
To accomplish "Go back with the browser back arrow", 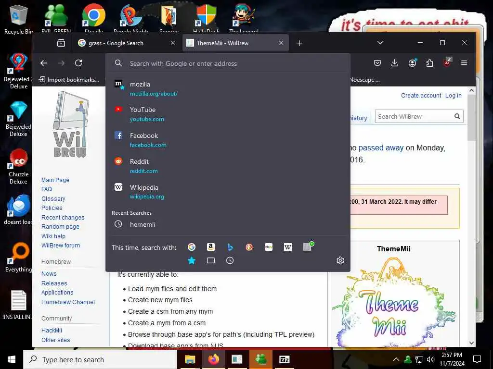I will 44,63.
